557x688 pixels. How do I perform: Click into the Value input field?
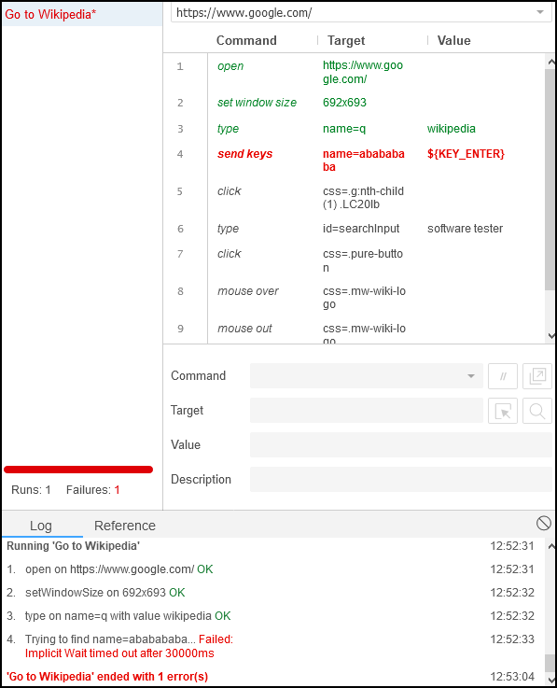click(400, 445)
